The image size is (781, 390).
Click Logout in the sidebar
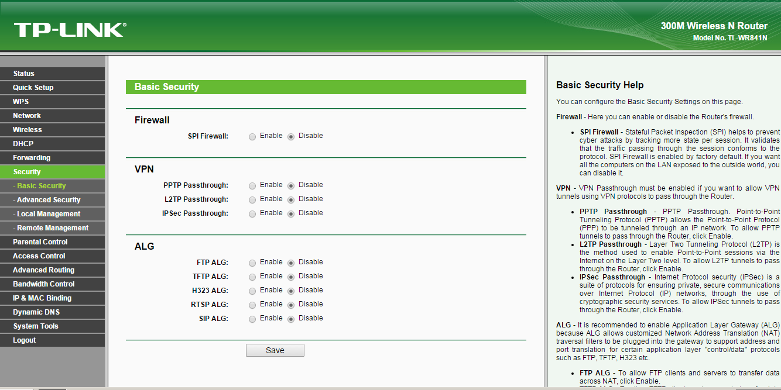pyautogui.click(x=25, y=340)
